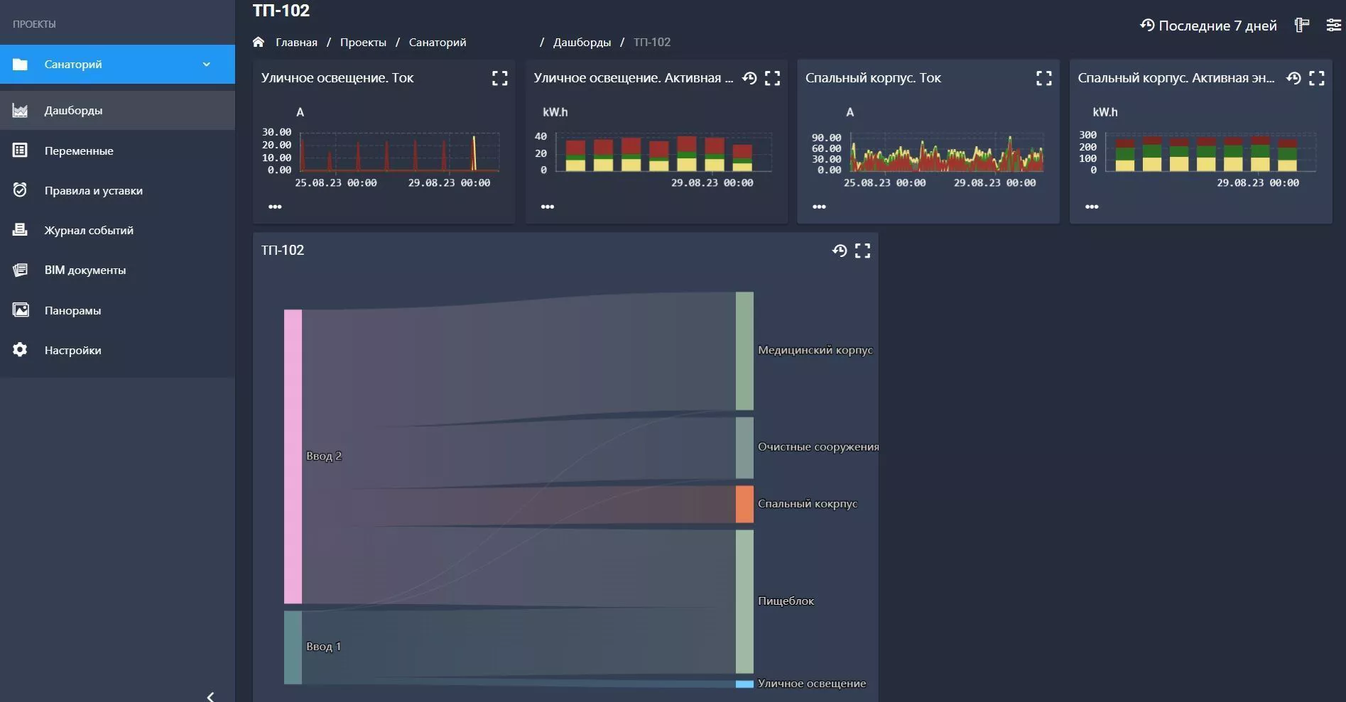Click the Панорамы picture icon

[x=21, y=310]
